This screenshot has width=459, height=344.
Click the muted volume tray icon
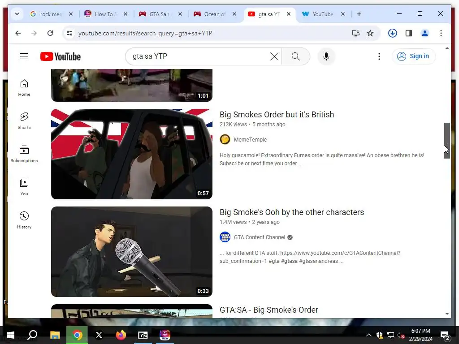[401, 335]
